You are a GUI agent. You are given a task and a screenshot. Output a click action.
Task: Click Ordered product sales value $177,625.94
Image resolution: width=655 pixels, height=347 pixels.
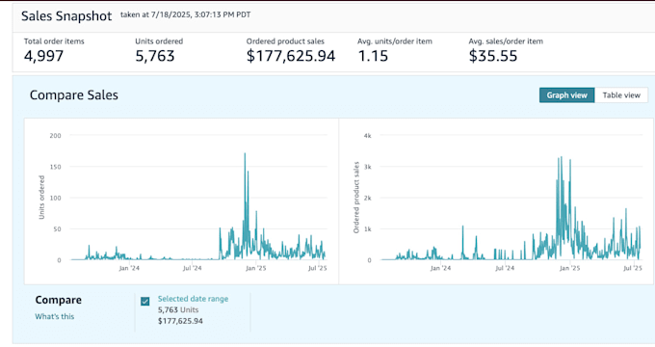point(291,56)
